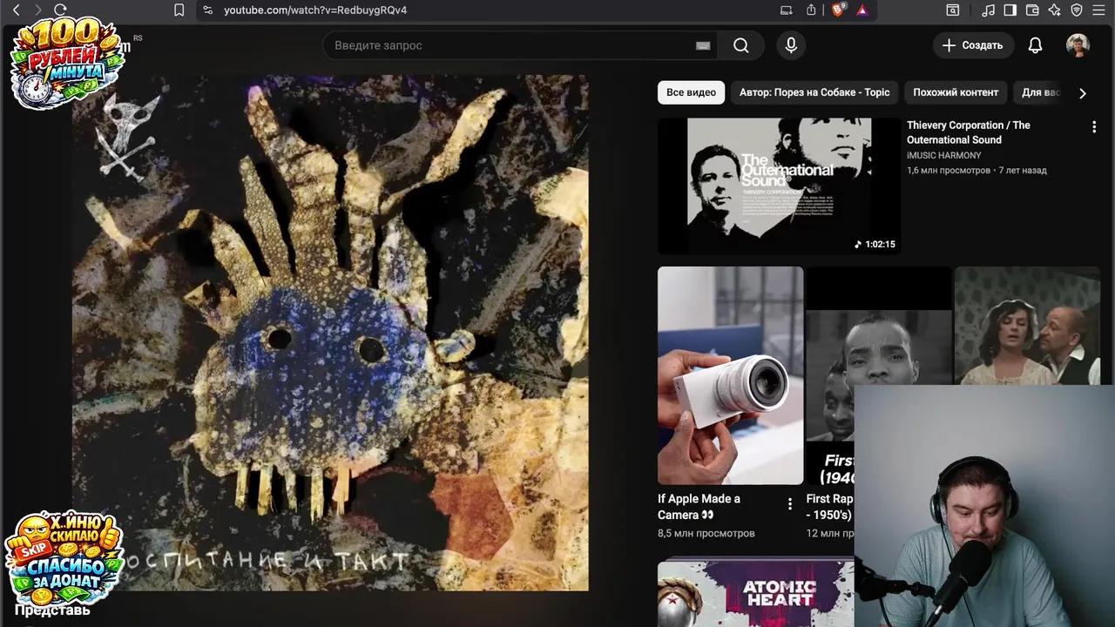Bookmark this page with the bookmark icon

tap(179, 10)
